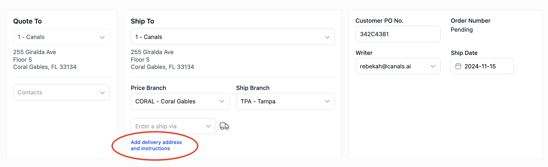The image size is (548, 167).
Task: Click the Ship Date 2024-11-15 field
Action: tap(482, 66)
